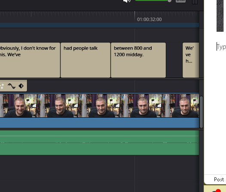Open the curve editor icon on clip
The height and width of the screenshot is (192, 226).
pyautogui.click(x=12, y=86)
